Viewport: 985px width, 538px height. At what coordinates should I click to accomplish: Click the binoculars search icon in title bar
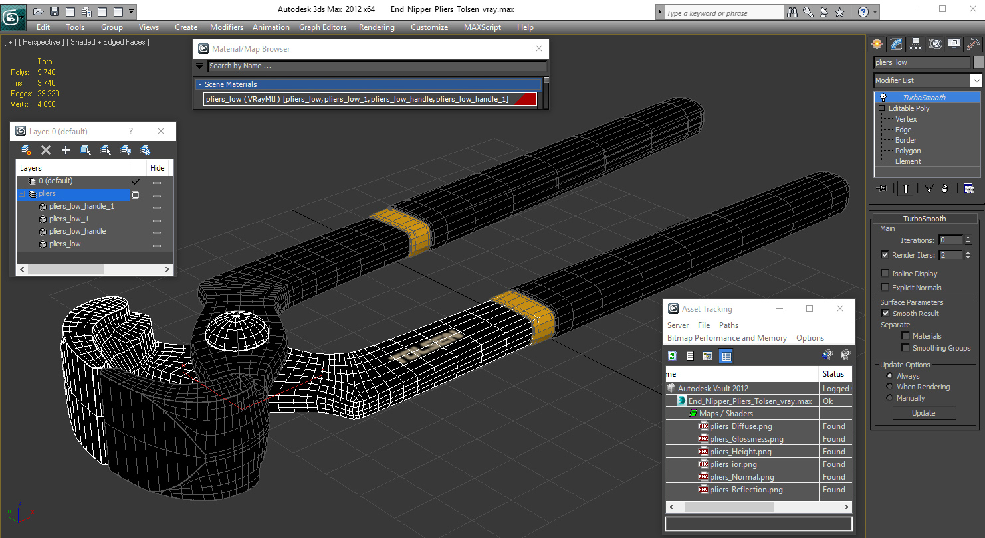tap(792, 12)
